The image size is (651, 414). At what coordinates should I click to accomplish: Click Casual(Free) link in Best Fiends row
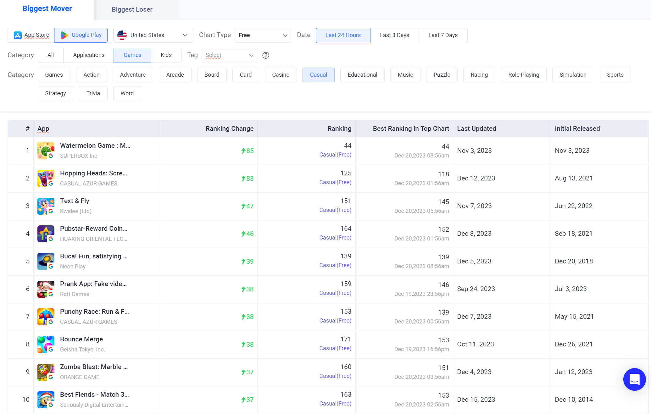pyautogui.click(x=335, y=404)
